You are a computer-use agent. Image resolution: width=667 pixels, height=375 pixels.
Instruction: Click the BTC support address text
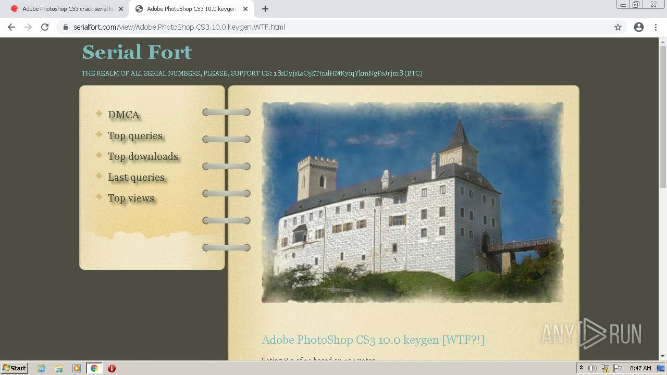[348, 73]
